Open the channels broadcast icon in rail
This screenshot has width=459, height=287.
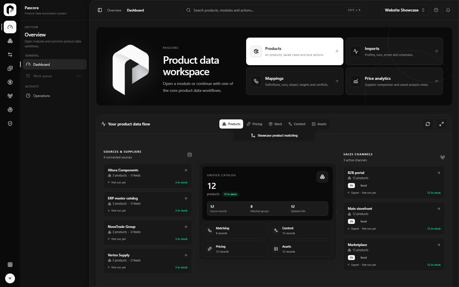point(10,96)
